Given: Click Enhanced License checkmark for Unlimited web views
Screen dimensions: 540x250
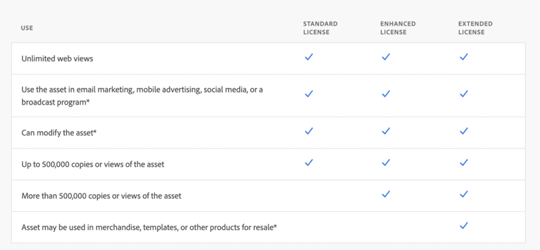Looking at the screenshot, I should [x=386, y=57].
